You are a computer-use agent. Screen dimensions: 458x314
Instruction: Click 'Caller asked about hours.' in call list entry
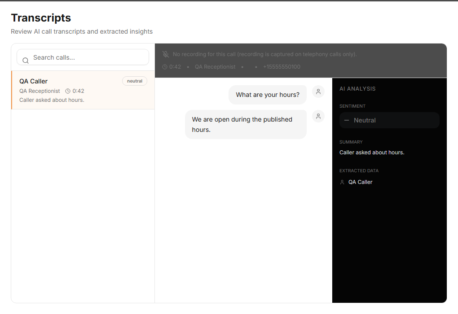pos(52,100)
